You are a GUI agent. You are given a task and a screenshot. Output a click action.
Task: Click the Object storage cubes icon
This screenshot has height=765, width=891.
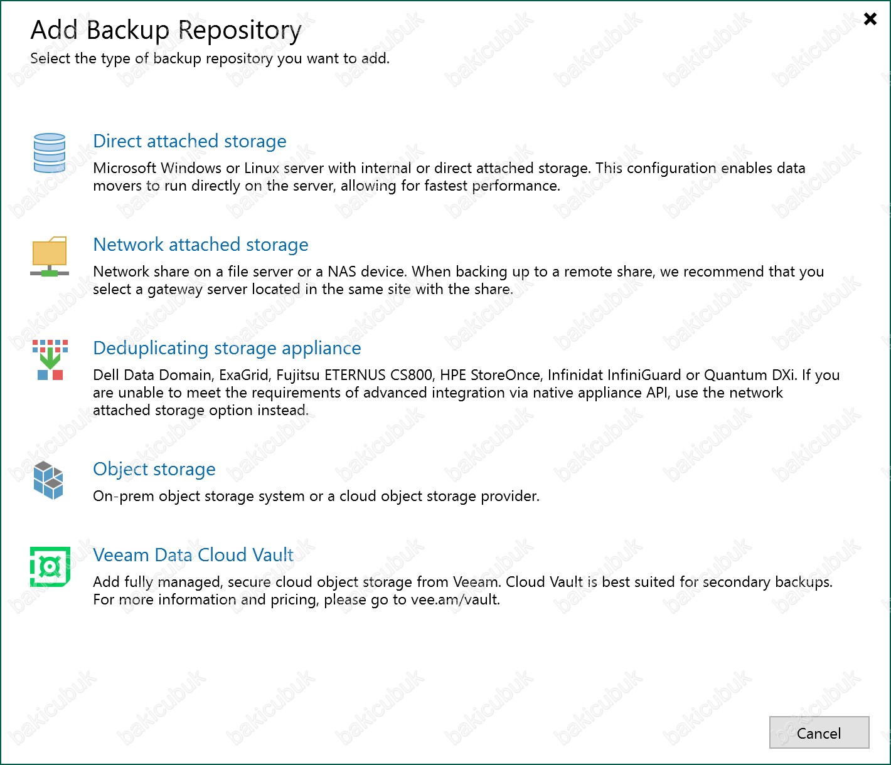tap(49, 480)
